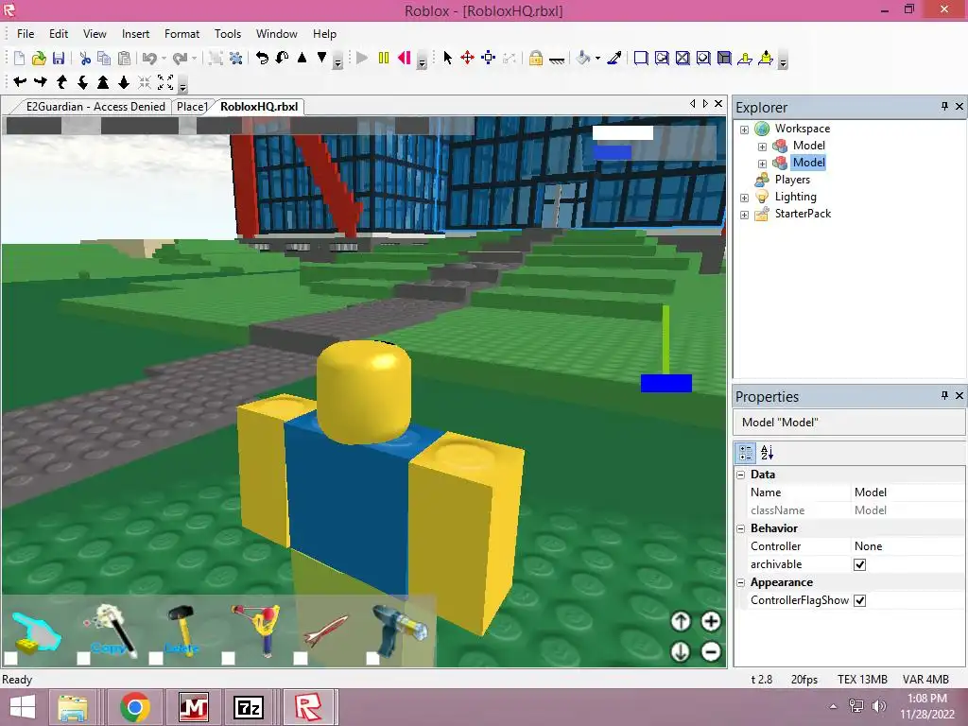968x726 pixels.
Task: Select the Paint bucket fill tool
Action: [x=582, y=58]
